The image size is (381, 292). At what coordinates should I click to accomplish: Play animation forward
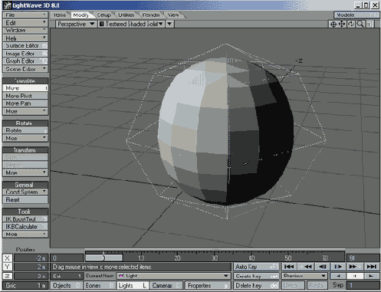coord(371,276)
